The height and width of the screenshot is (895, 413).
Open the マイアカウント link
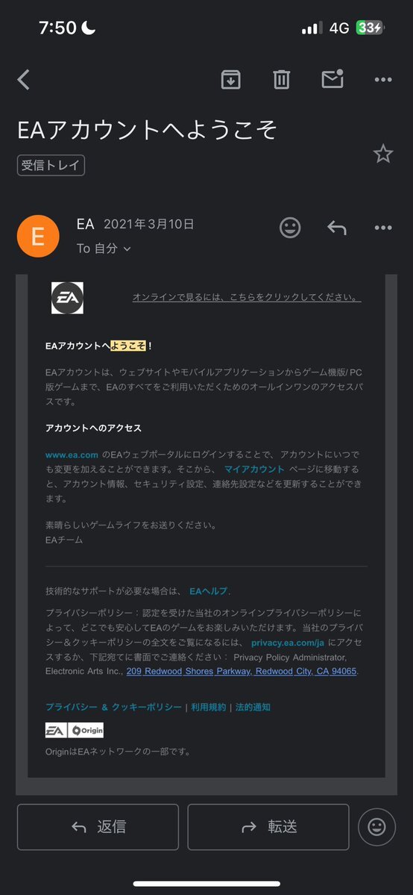254,470
